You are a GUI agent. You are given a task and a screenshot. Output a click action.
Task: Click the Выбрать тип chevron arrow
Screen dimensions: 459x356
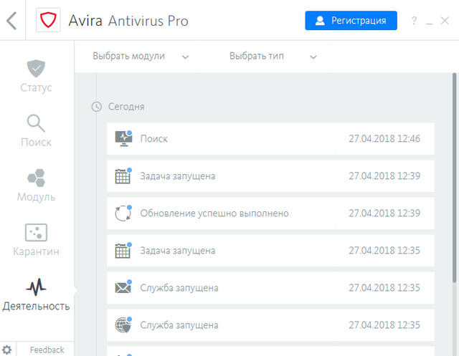click(x=313, y=57)
